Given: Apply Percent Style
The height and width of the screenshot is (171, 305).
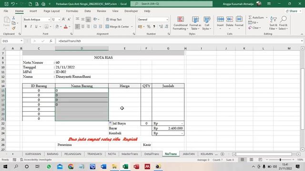Looking at the screenshot, I should pyautogui.click(x=149, y=27).
